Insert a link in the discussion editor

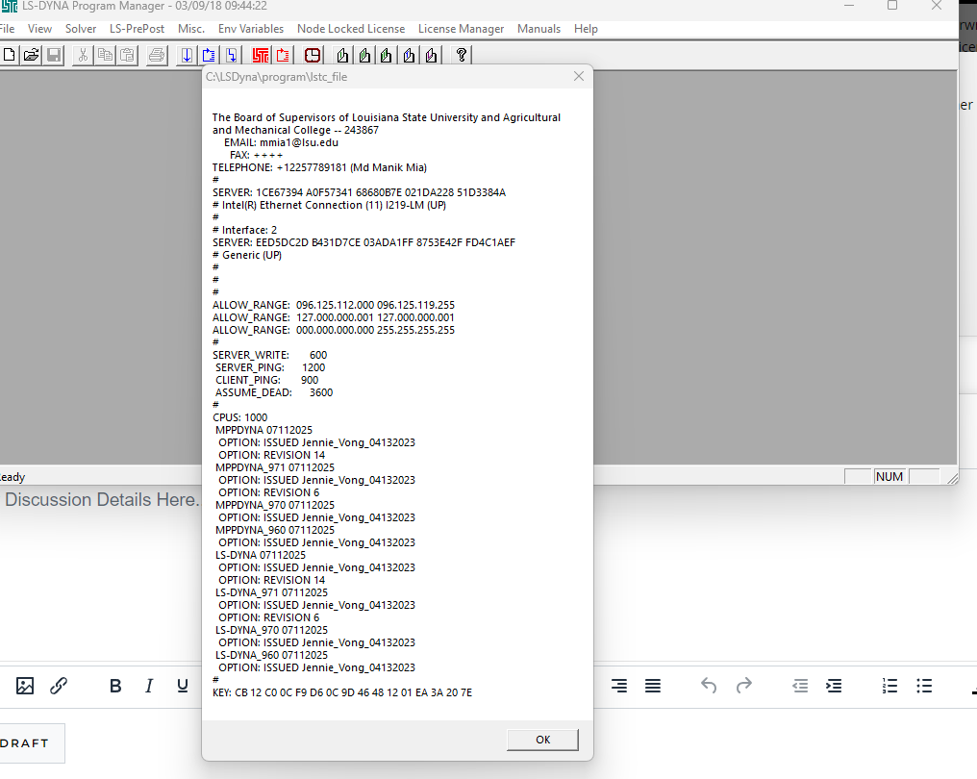tap(59, 686)
